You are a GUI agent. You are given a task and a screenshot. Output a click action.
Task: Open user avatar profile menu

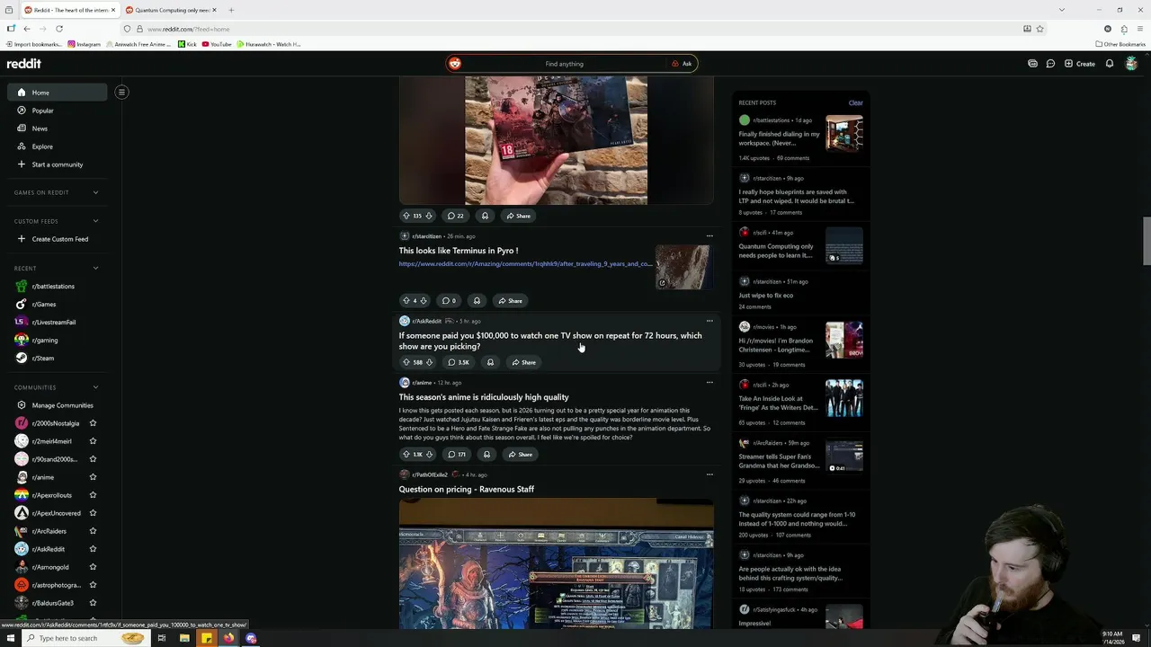[x=1131, y=64]
